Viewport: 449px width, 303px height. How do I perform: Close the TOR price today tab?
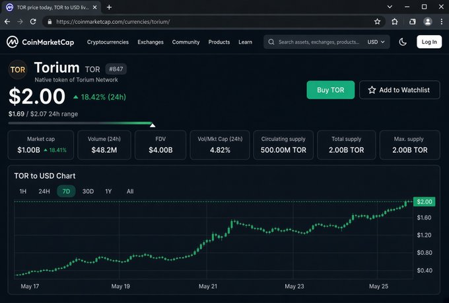[95, 7]
